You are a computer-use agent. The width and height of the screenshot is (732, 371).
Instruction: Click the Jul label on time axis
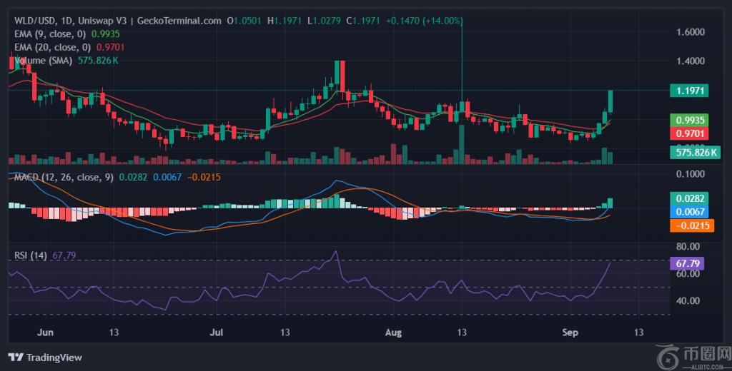point(217,332)
